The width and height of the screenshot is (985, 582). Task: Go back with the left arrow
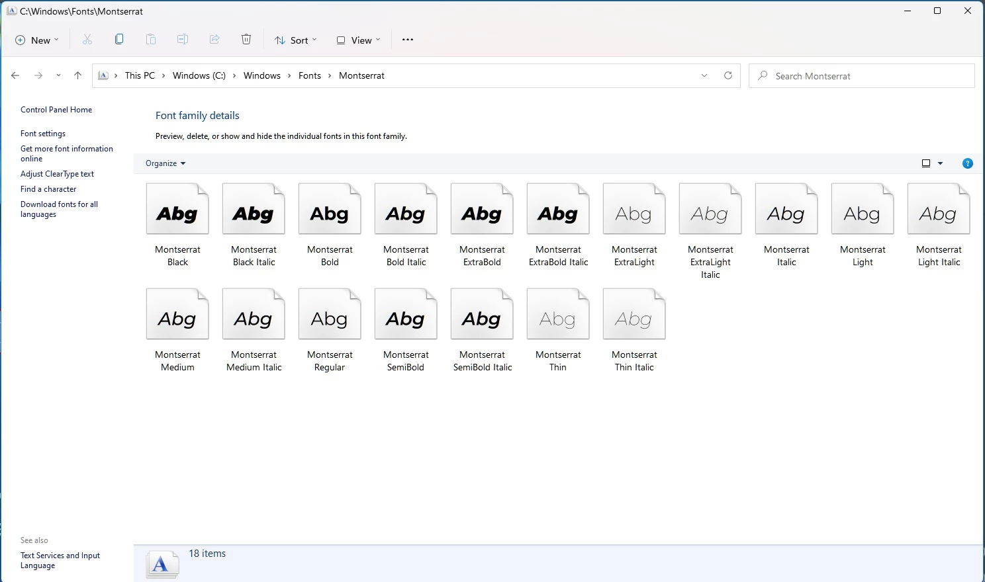coord(15,75)
